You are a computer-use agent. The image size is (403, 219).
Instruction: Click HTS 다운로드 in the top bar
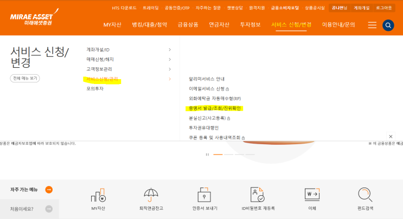pyautogui.click(x=124, y=8)
